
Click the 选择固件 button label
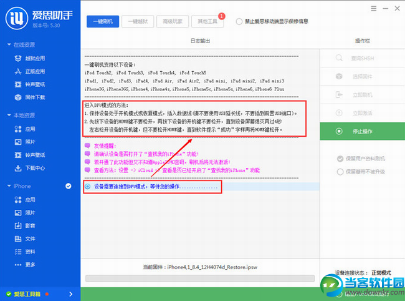[x=363, y=77]
